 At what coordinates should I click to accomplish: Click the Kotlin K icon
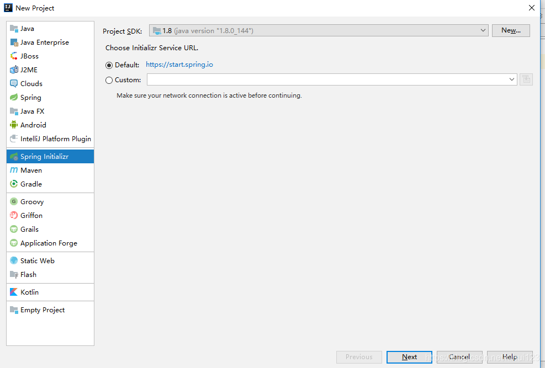tap(14, 292)
